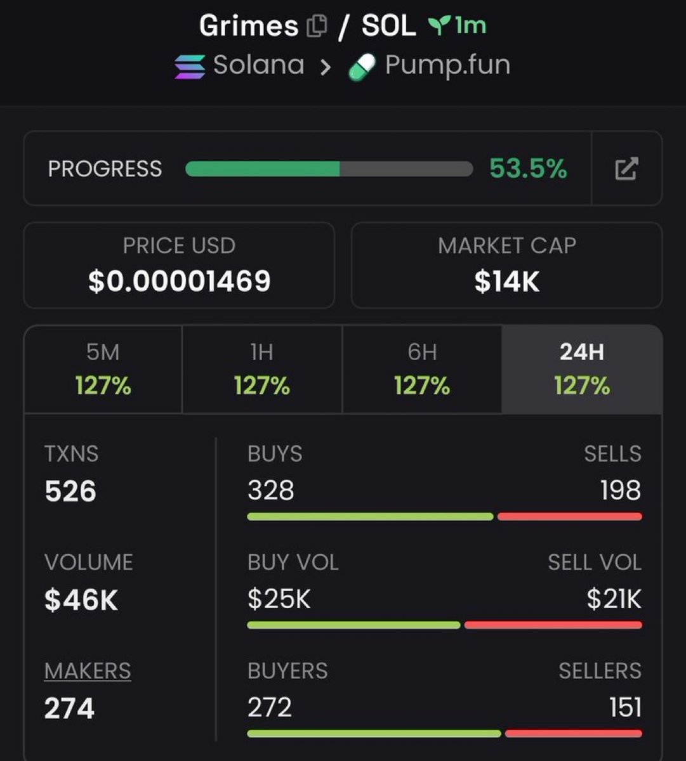Click the Solana chain breadcrumb link

point(258,65)
